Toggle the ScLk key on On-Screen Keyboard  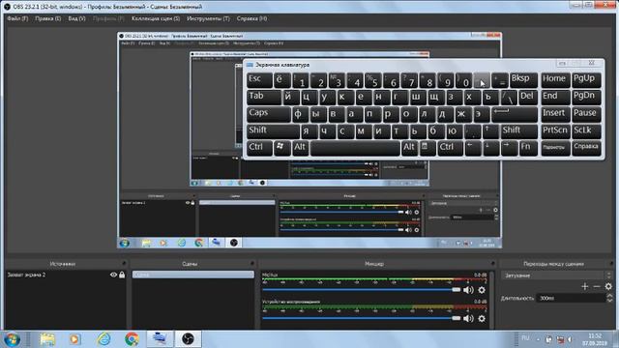point(586,130)
